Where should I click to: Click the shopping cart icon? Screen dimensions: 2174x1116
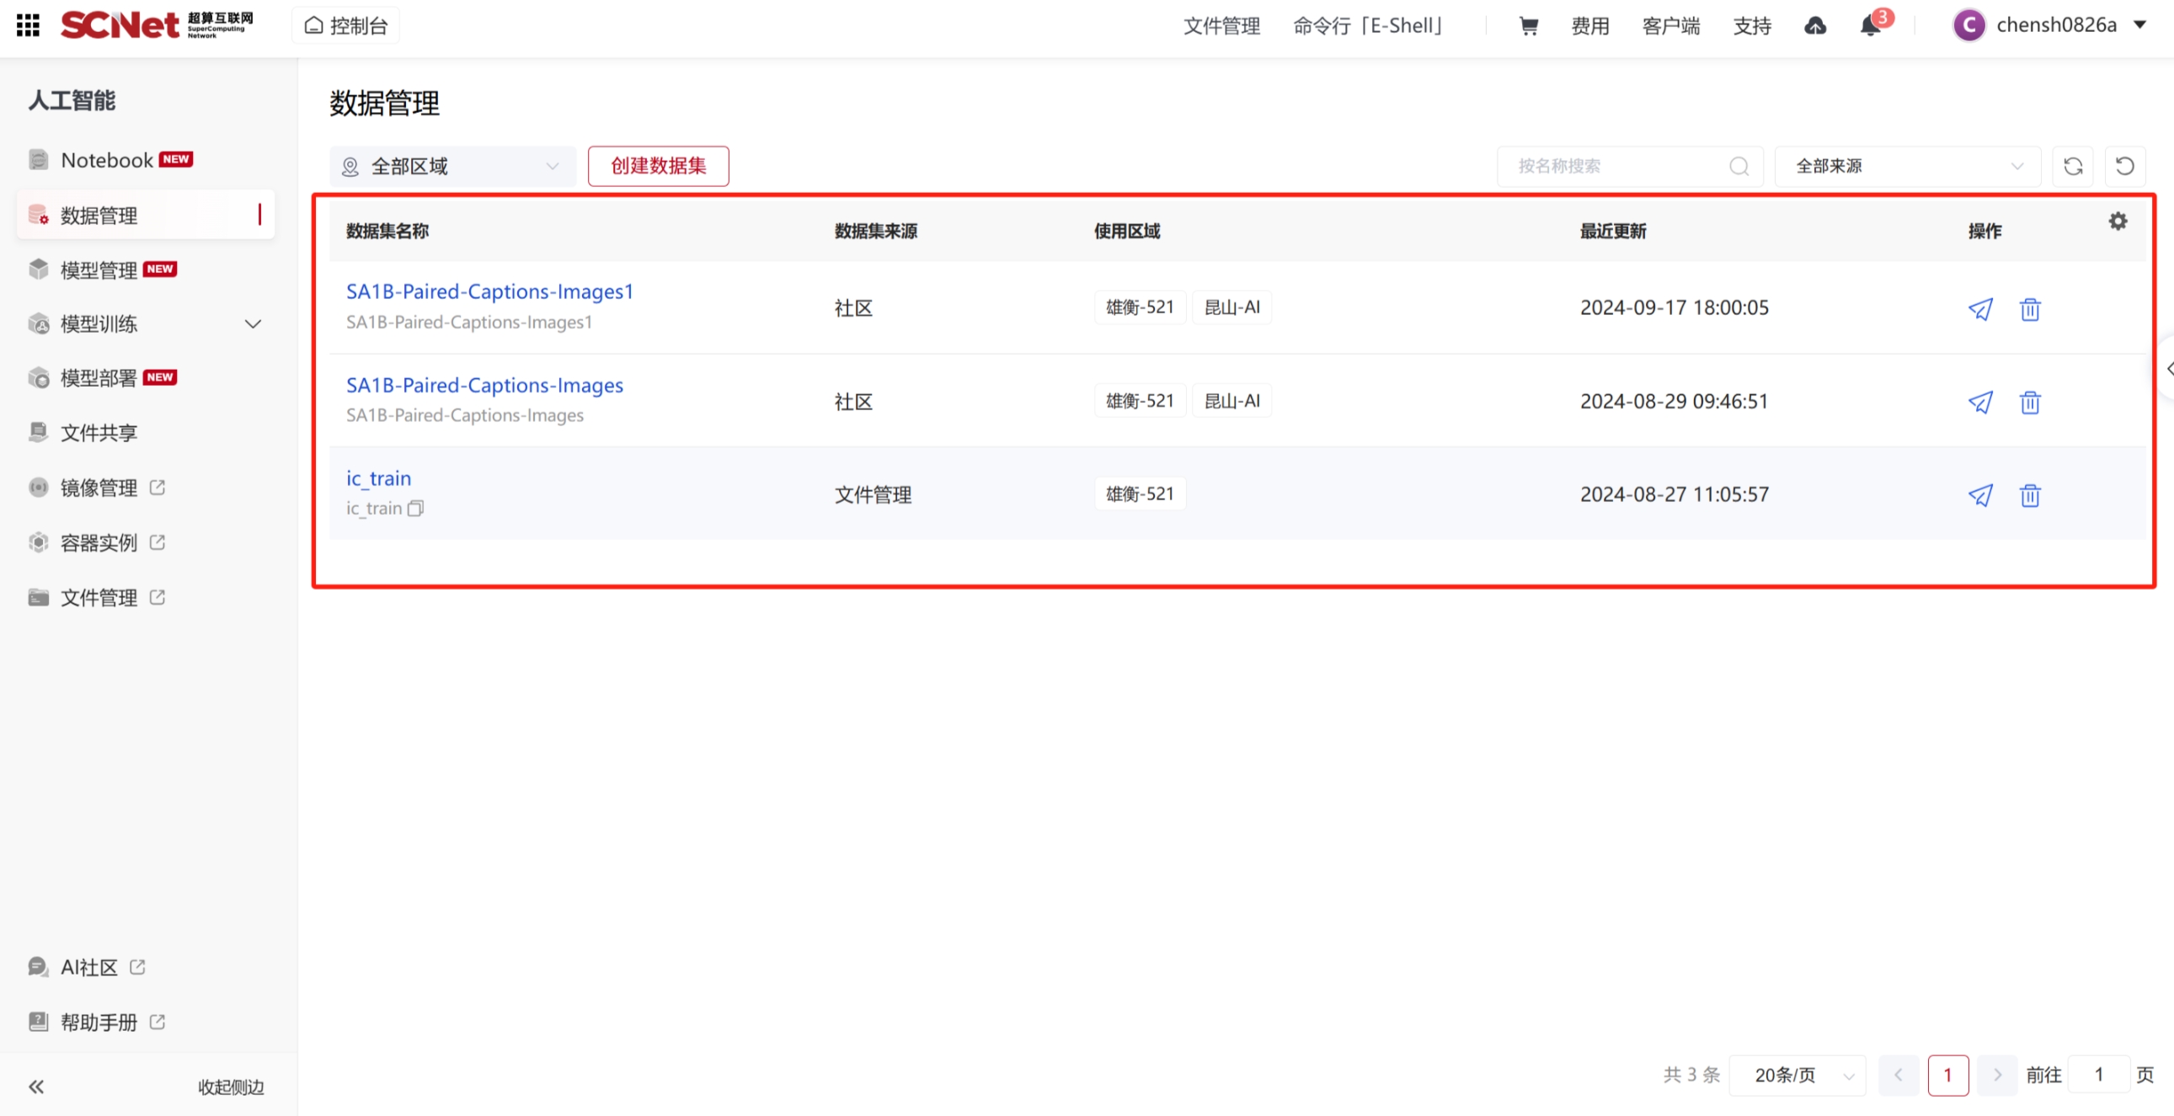pos(1528,26)
